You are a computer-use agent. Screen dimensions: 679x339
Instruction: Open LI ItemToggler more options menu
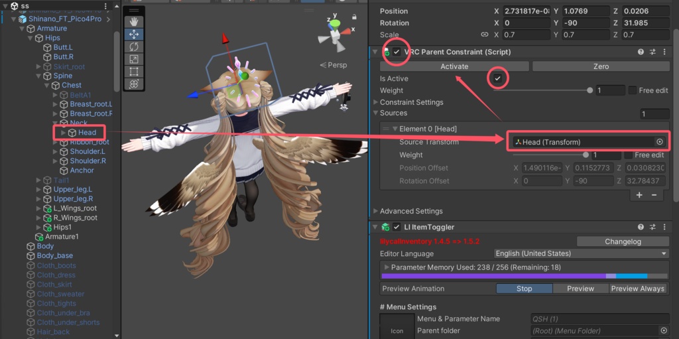pyautogui.click(x=664, y=227)
